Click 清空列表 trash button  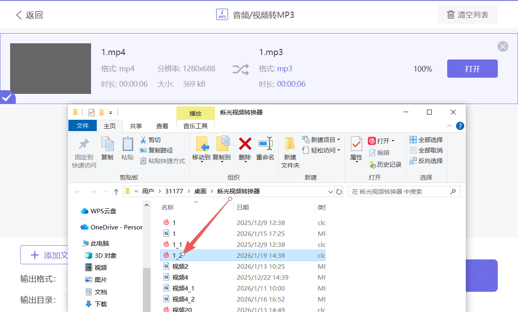pyautogui.click(x=467, y=15)
